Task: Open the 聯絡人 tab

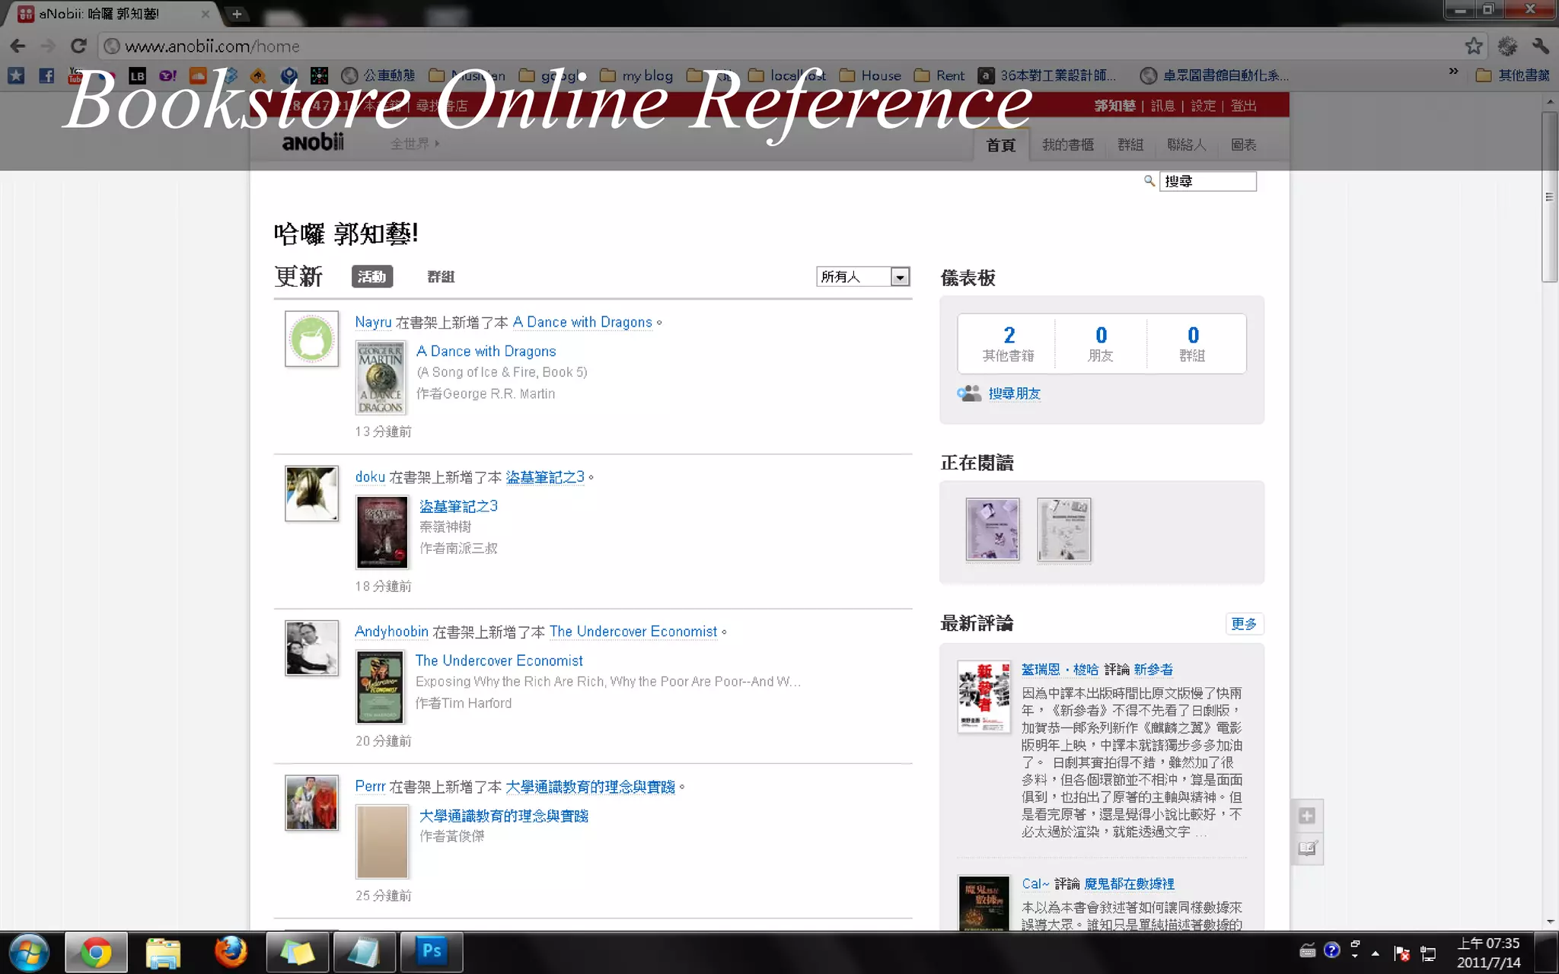Action: (x=1187, y=145)
